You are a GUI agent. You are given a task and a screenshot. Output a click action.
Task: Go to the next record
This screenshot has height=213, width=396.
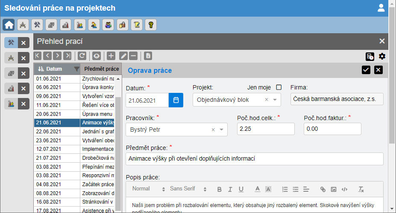tap(57, 56)
